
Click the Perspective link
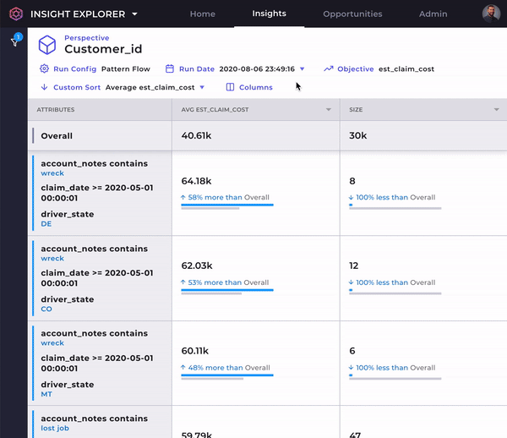[x=87, y=38]
